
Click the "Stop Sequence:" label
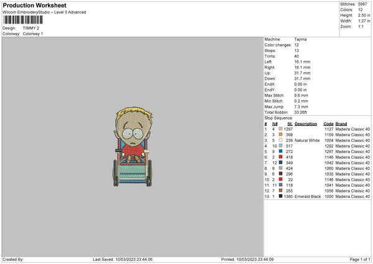point(279,118)
